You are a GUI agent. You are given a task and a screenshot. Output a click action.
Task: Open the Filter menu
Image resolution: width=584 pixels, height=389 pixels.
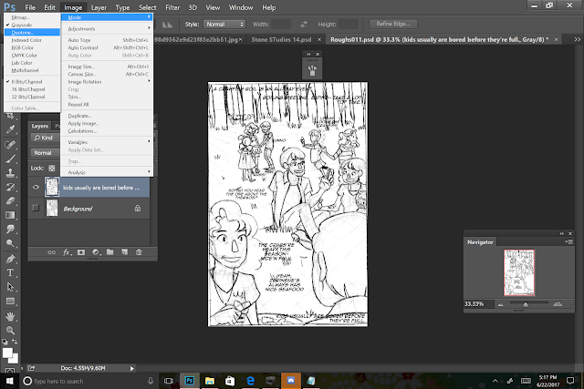[172, 7]
